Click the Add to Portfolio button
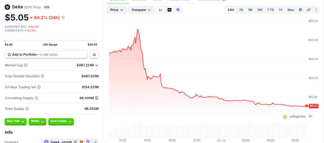324x143 pixels. click(46, 54)
